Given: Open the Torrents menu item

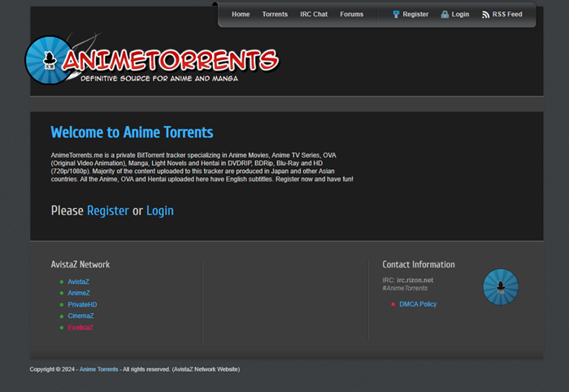Looking at the screenshot, I should pyautogui.click(x=275, y=14).
